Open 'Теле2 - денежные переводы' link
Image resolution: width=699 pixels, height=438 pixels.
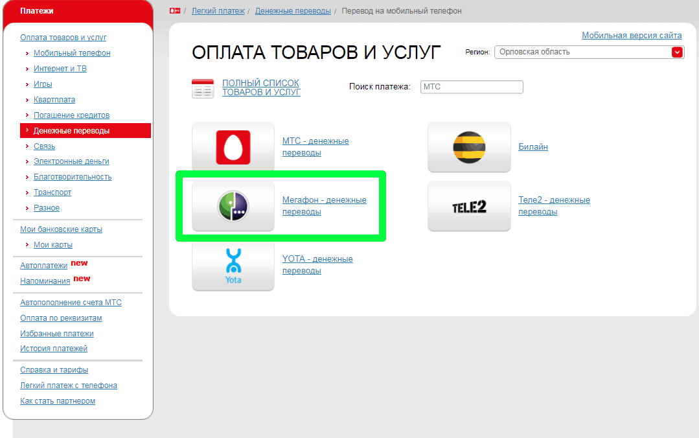coord(554,205)
